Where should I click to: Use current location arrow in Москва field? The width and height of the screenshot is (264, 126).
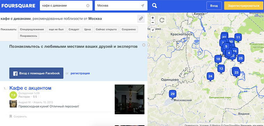[143, 6]
